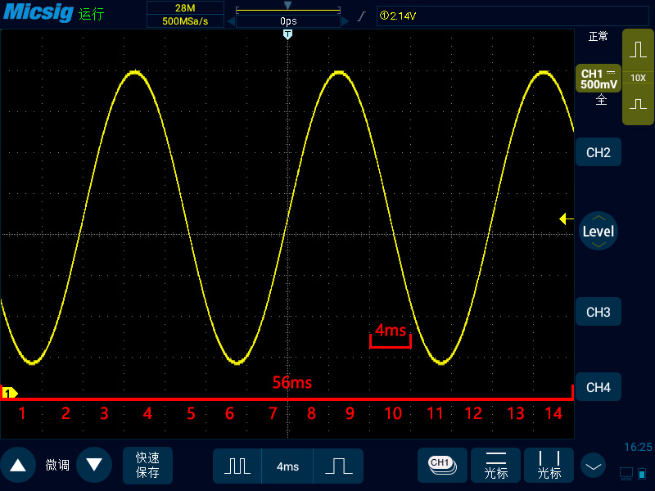This screenshot has width=655, height=491.
Task: Toggle channel CH4 on
Action: 599,387
